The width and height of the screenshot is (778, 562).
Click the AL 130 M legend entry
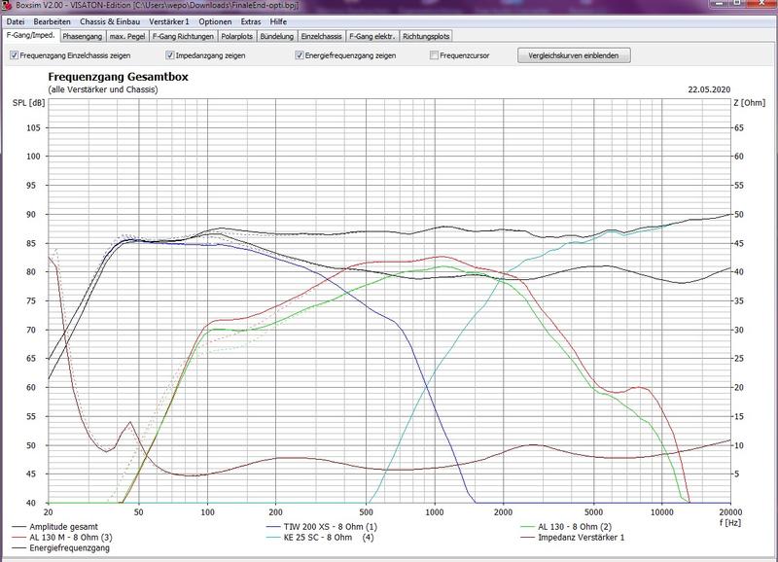point(56,537)
